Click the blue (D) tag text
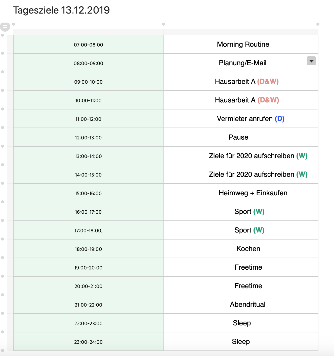Image resolution: width=334 pixels, height=356 pixels. 279,119
